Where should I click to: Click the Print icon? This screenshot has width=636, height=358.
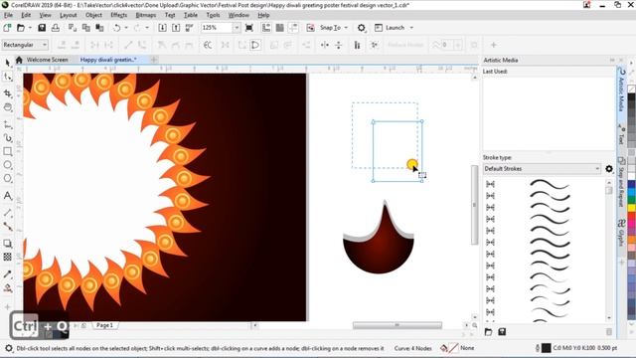click(56, 28)
